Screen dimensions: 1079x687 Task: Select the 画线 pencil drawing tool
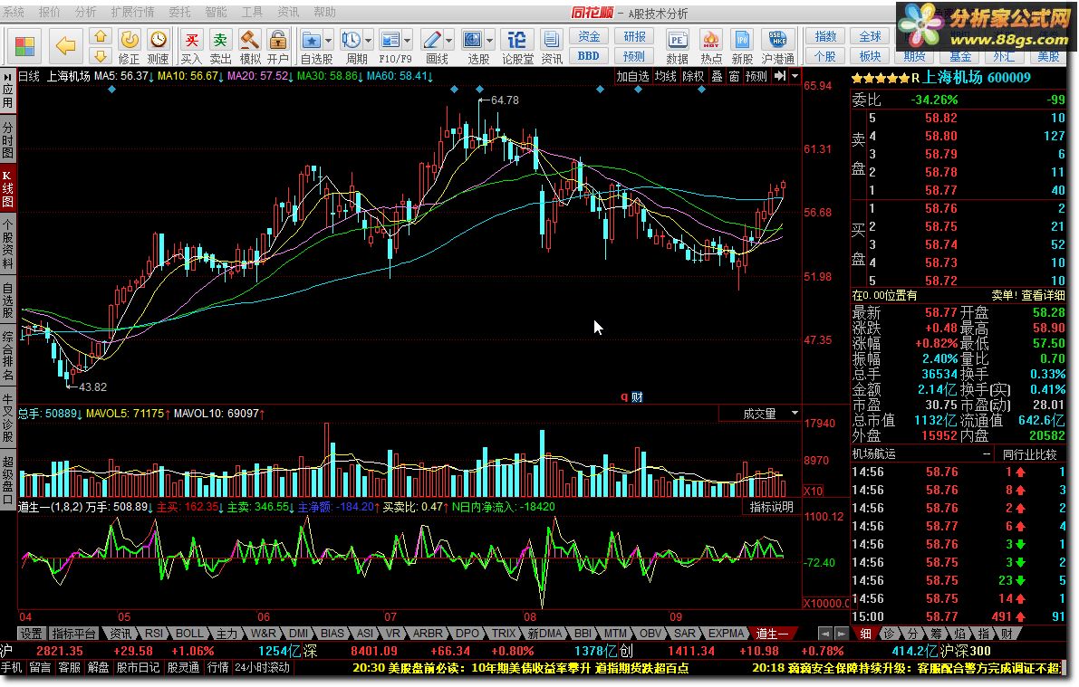click(x=432, y=40)
